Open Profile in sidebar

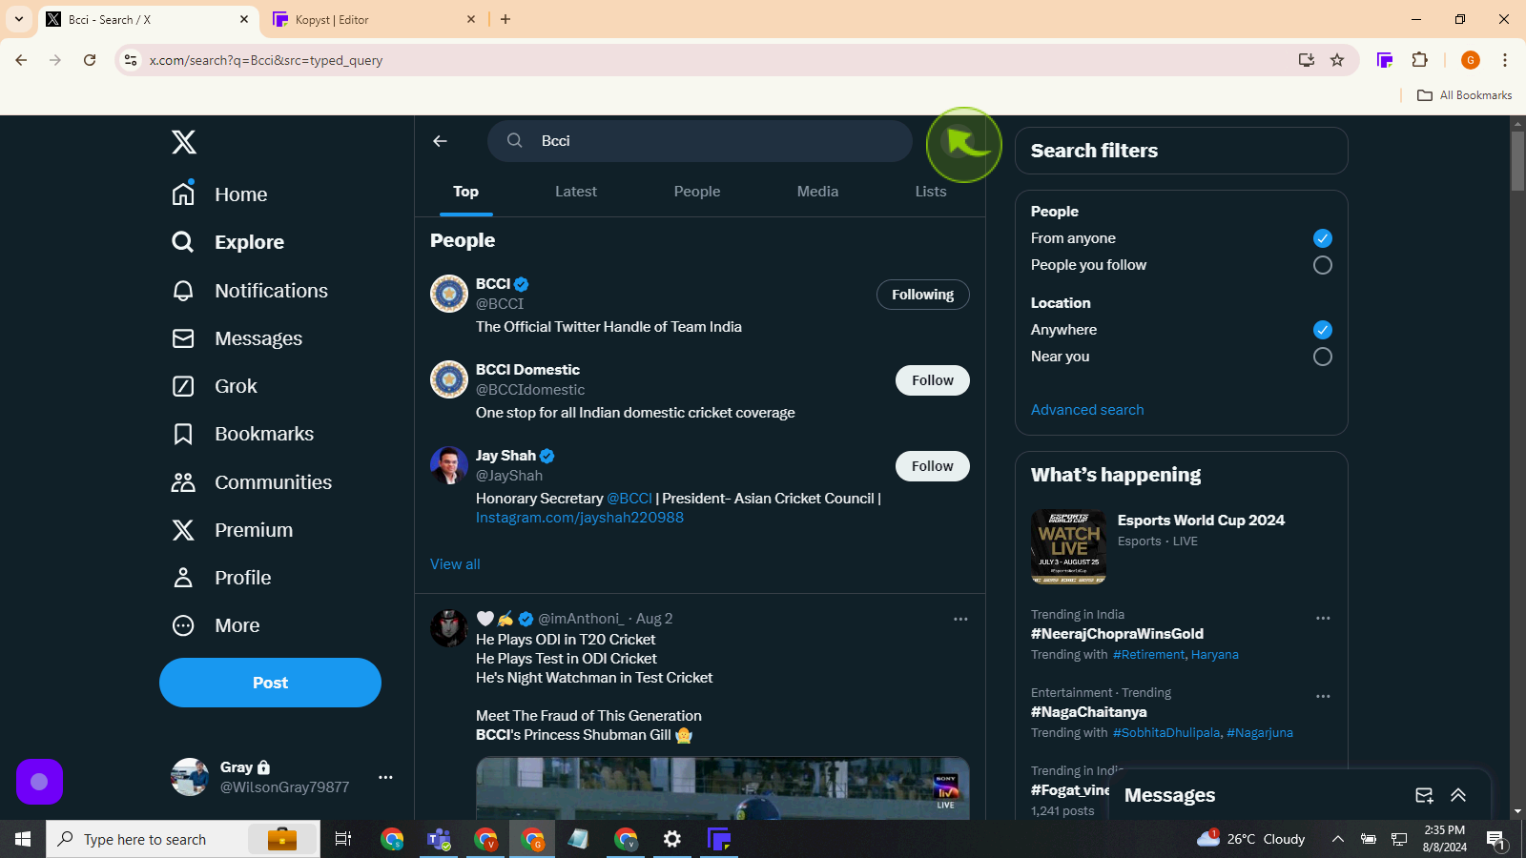[221, 578]
